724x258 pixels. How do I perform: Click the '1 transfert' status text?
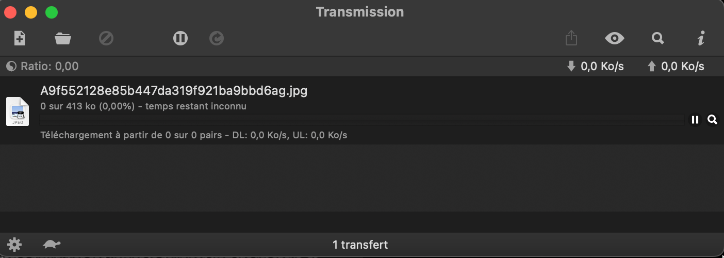point(360,245)
